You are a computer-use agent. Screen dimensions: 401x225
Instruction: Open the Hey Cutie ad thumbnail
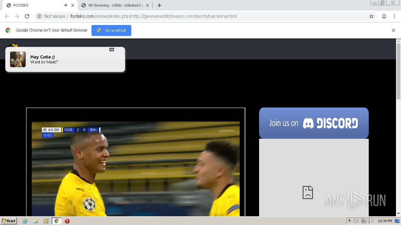18,59
